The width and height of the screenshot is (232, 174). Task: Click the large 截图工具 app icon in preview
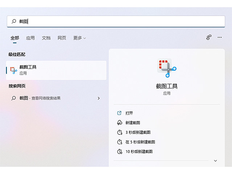[167, 68]
